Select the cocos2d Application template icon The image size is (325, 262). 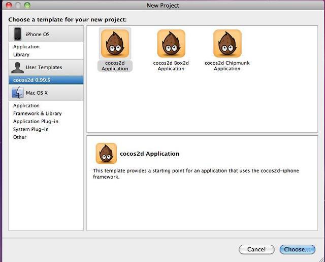[115, 43]
